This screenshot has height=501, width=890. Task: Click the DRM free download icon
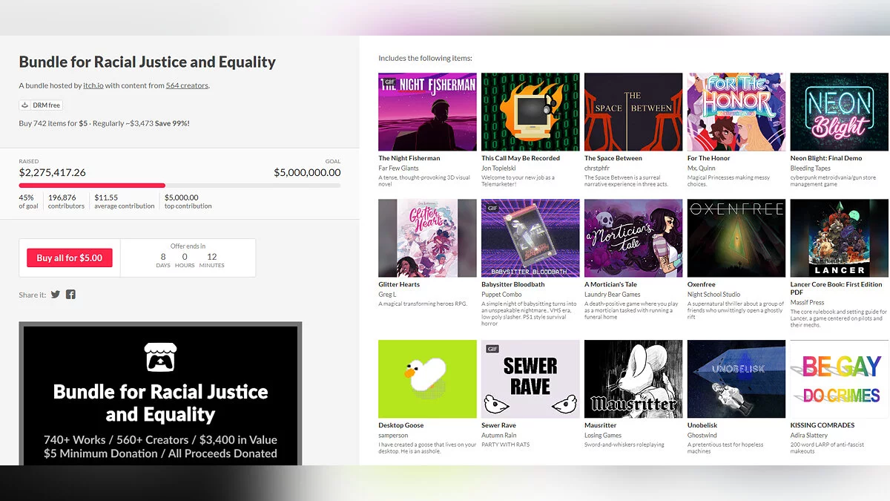(x=25, y=105)
